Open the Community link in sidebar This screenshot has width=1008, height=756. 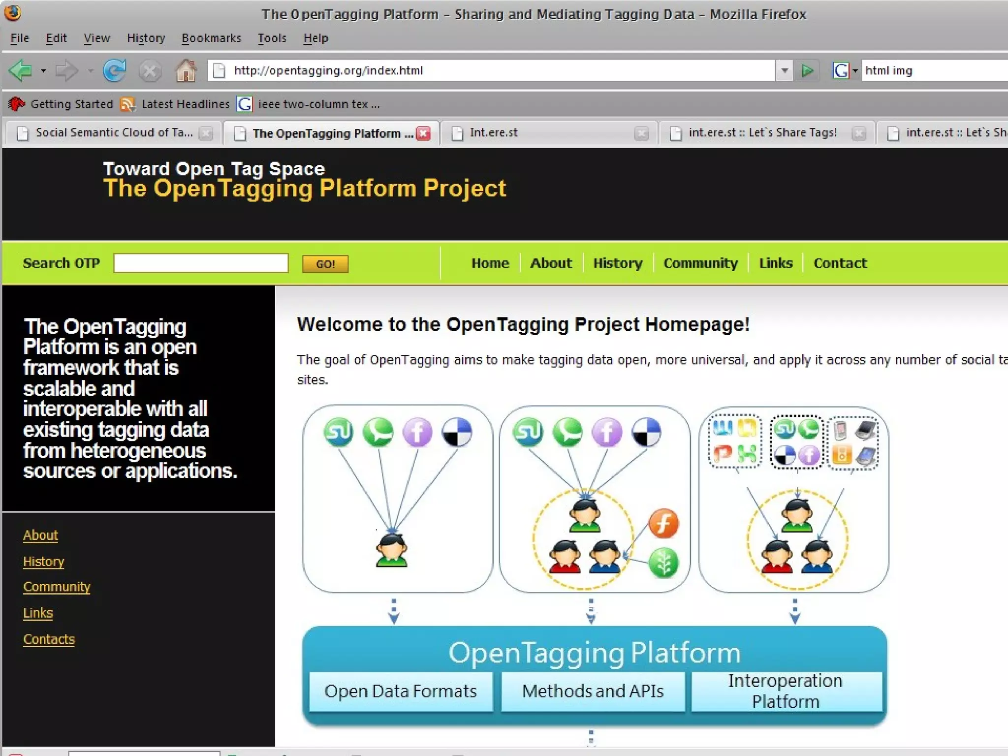(x=57, y=587)
